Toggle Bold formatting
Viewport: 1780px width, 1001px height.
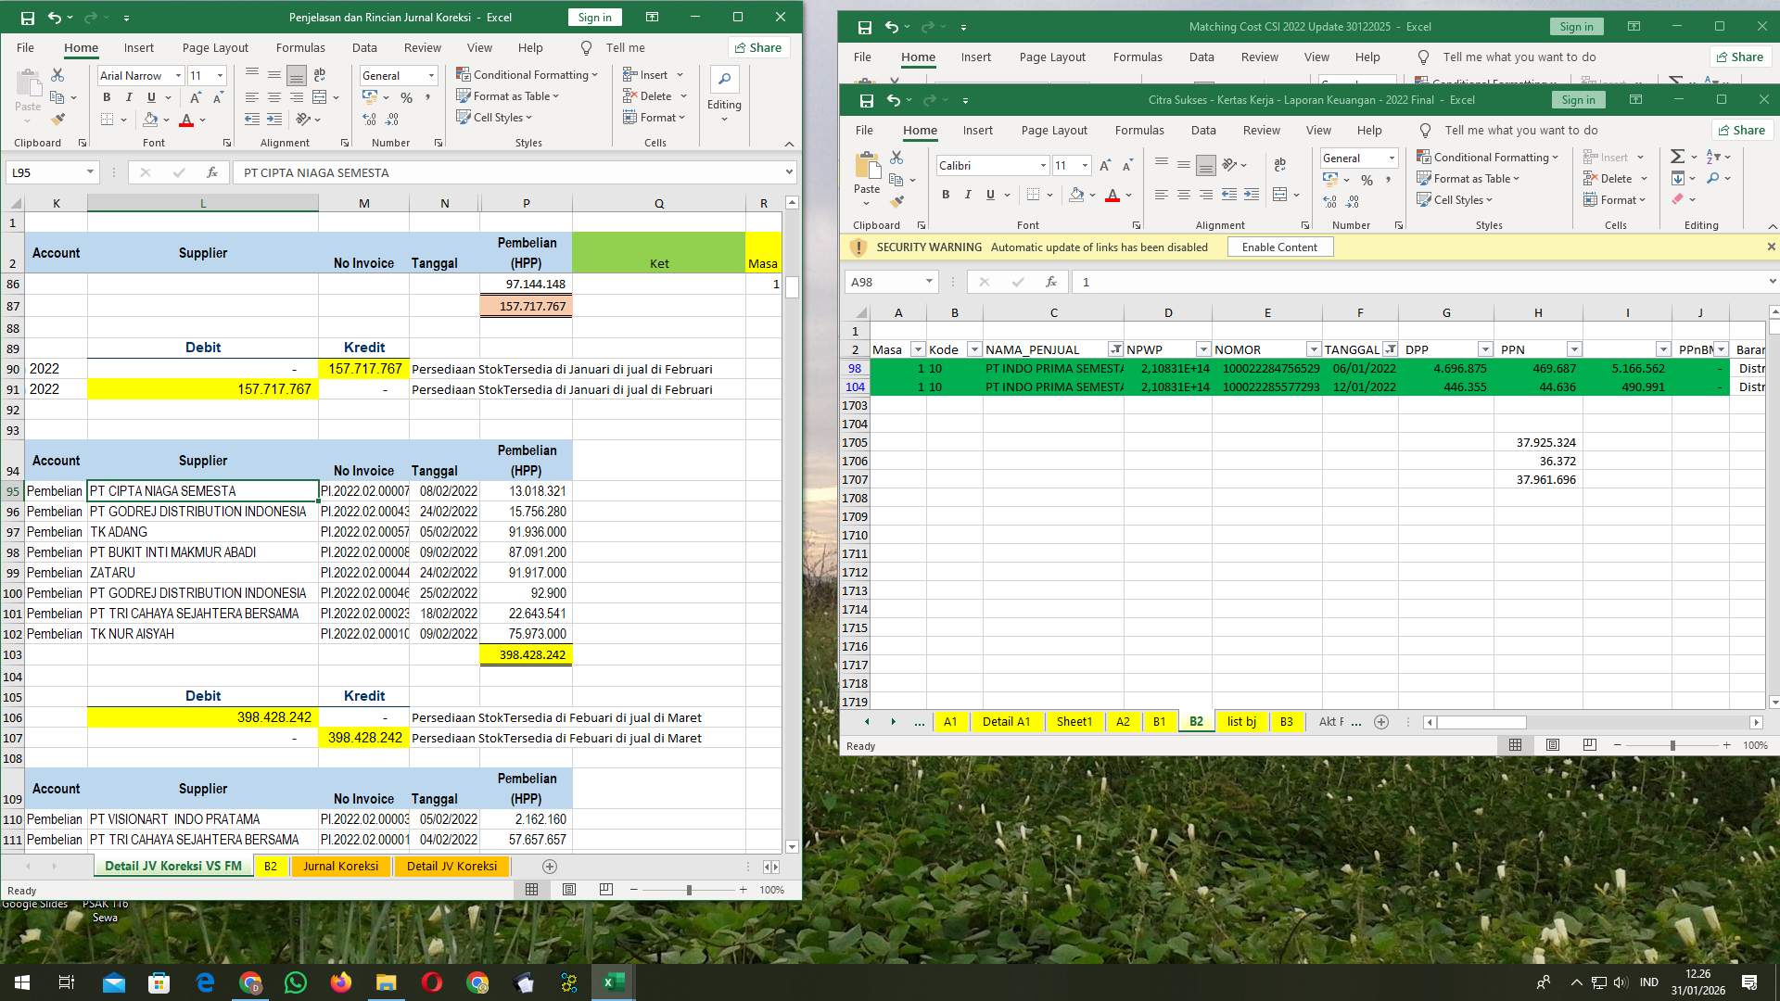point(947,194)
